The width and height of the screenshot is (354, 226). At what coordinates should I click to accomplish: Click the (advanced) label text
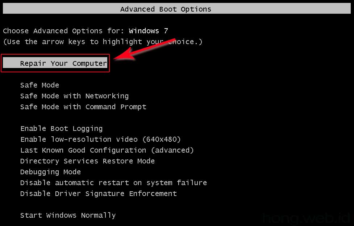[172, 150]
